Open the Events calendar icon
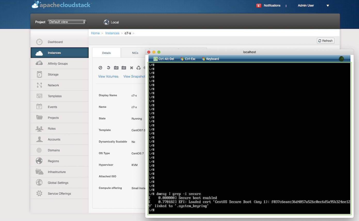The image size is (359, 221). point(39,107)
